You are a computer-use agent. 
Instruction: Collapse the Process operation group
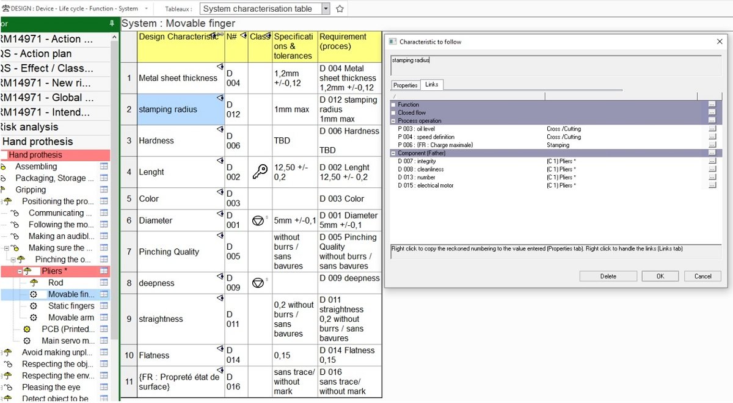point(394,121)
